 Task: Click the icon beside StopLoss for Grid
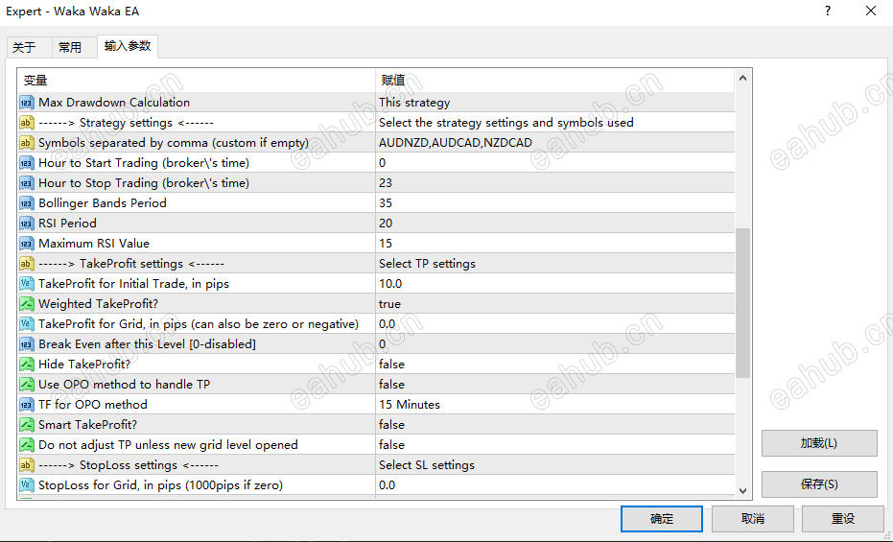click(26, 485)
